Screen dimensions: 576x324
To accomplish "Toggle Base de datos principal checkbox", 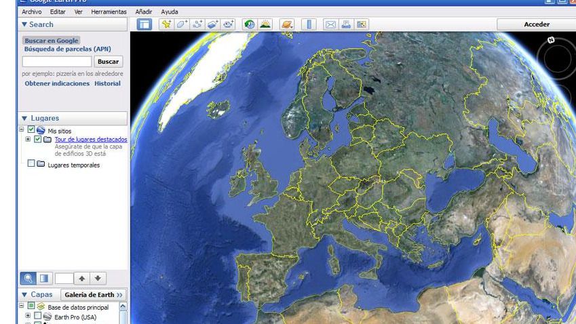I will [x=31, y=306].
